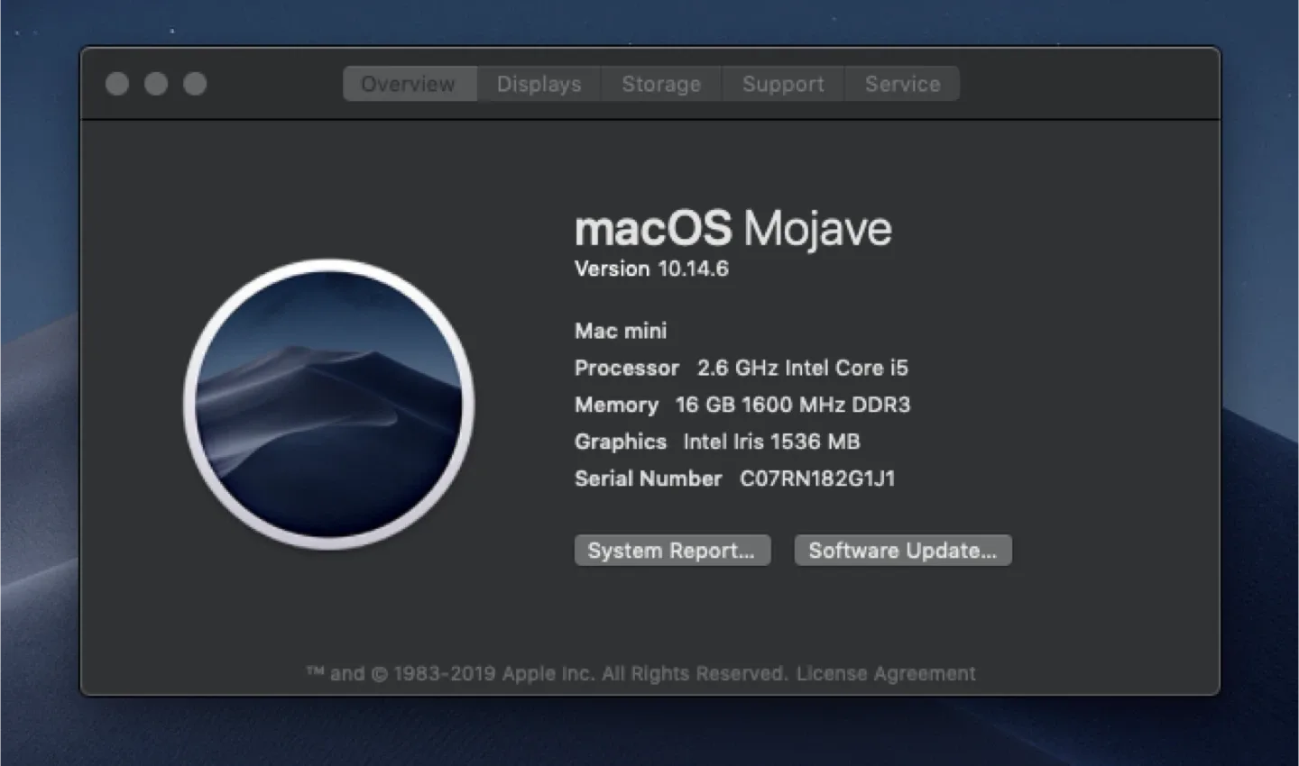Return to the Overview tab
1299x766 pixels.
tap(409, 84)
